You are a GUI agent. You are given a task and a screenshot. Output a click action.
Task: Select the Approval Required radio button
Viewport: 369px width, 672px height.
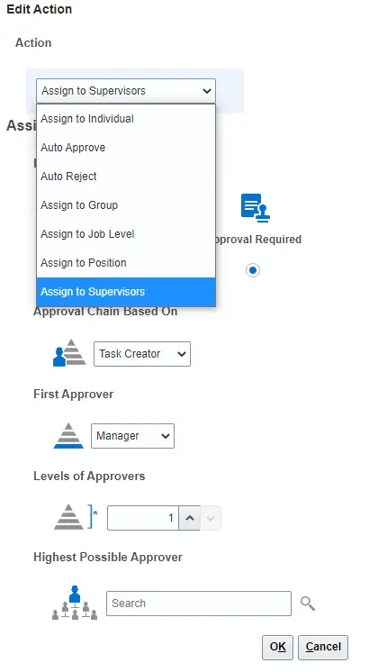pyautogui.click(x=253, y=270)
